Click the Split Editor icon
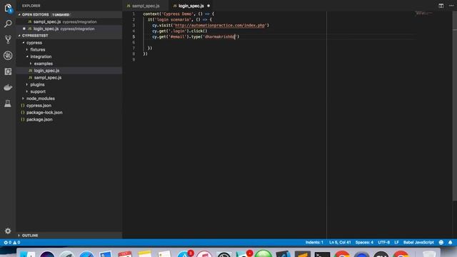Screen dimensions: 457x257 click(x=441, y=6)
